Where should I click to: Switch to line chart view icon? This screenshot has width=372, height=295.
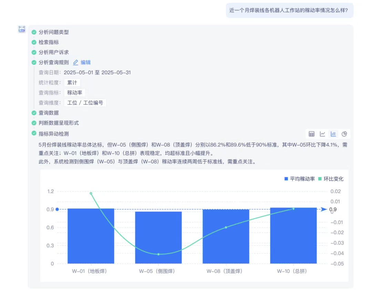click(x=322, y=134)
